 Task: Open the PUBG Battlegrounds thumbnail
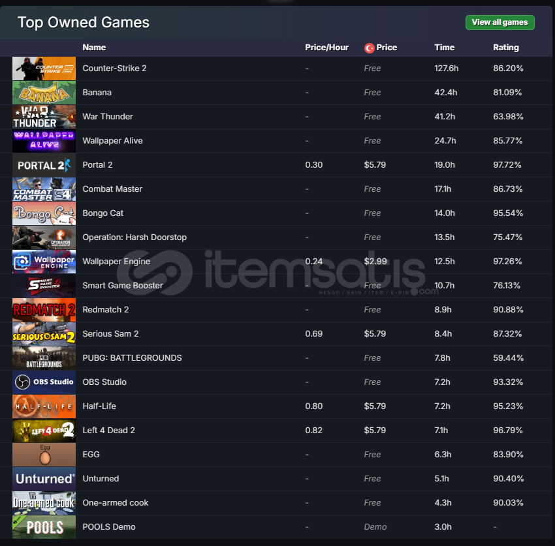click(44, 358)
